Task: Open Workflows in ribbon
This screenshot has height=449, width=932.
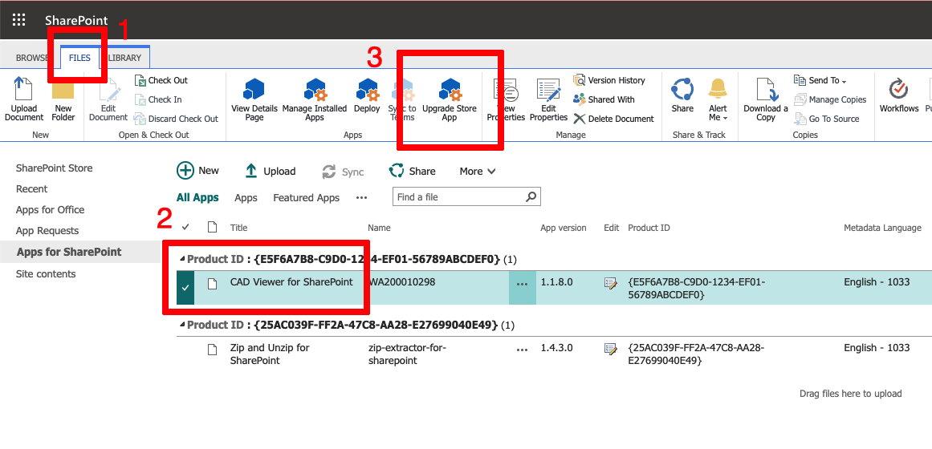Action: 899,95
